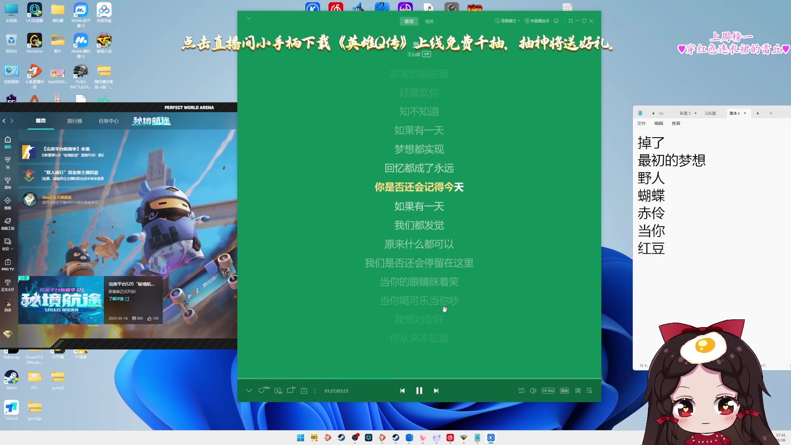Screen dimensions: 791x445
Task: Open the MV video icon in player
Action: [x=304, y=391]
